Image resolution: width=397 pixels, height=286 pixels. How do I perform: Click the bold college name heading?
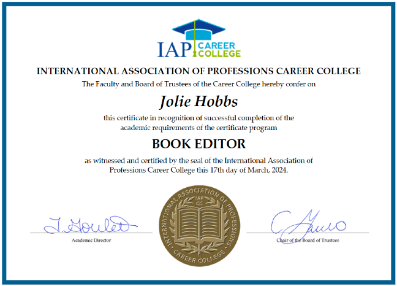pos(198,71)
